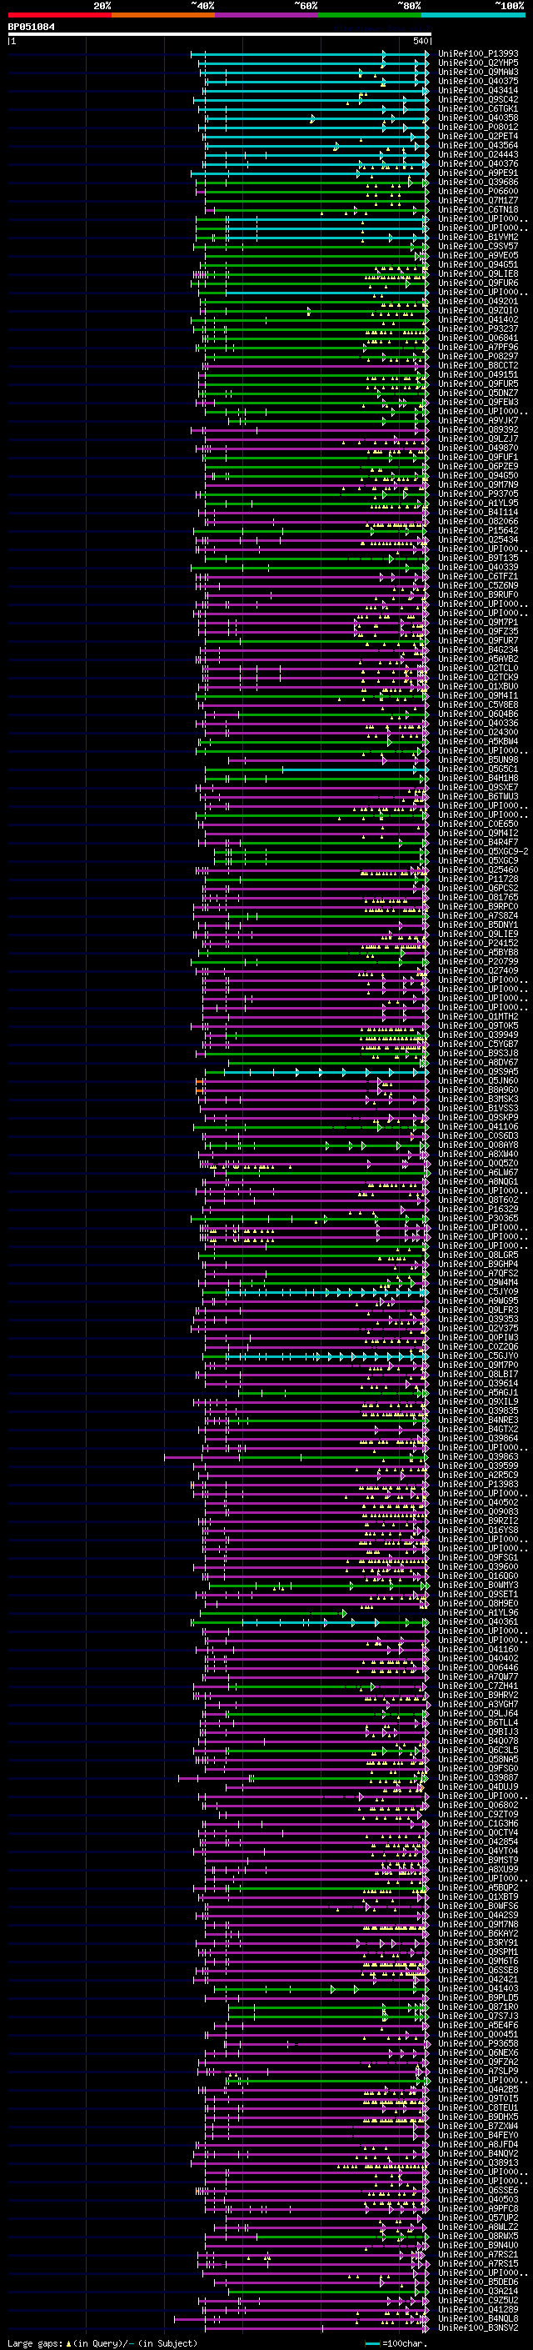The image size is (533, 2350).
Task: Select hit label UniRef100_Q27409
Action: click(x=478, y=970)
